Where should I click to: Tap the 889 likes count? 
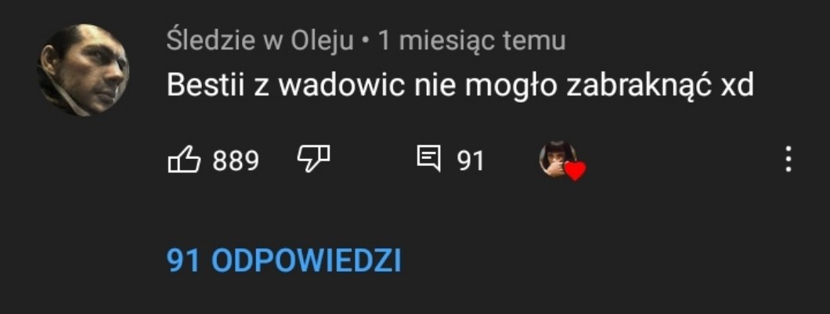point(236,161)
